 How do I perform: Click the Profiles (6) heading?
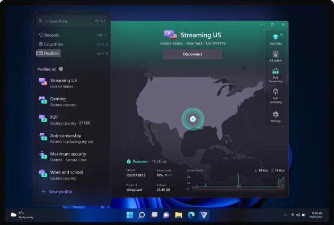tap(47, 69)
